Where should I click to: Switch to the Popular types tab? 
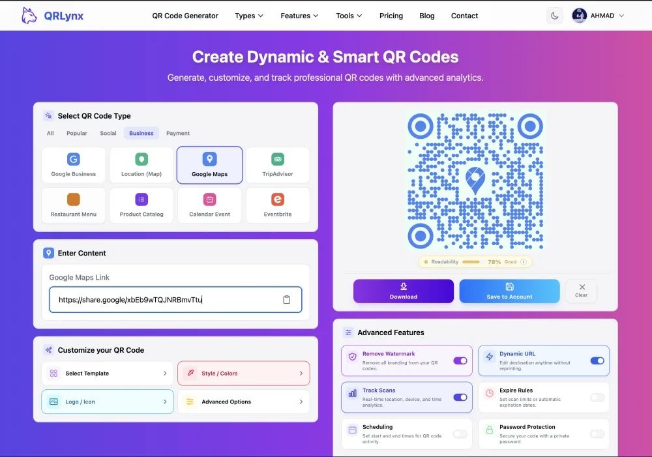click(x=77, y=133)
